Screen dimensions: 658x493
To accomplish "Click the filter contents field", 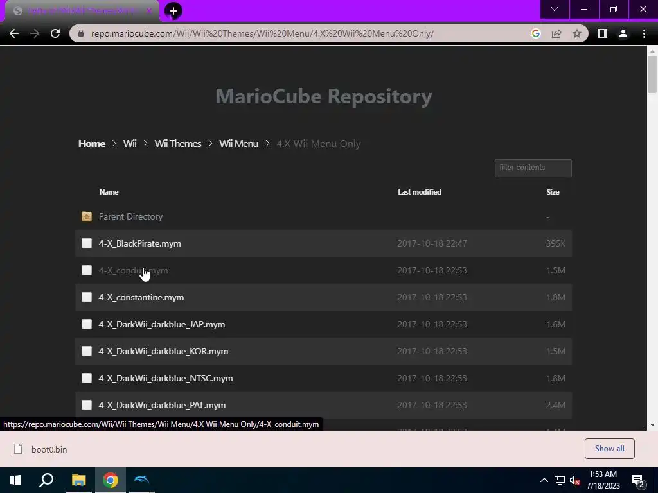I will pos(533,168).
